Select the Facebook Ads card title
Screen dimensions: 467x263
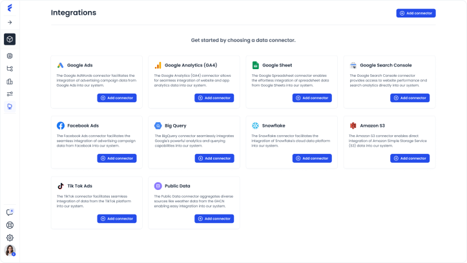[x=83, y=126]
